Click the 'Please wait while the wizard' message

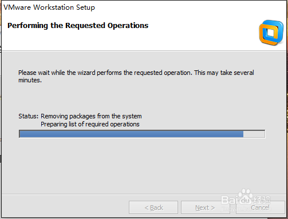[136, 76]
